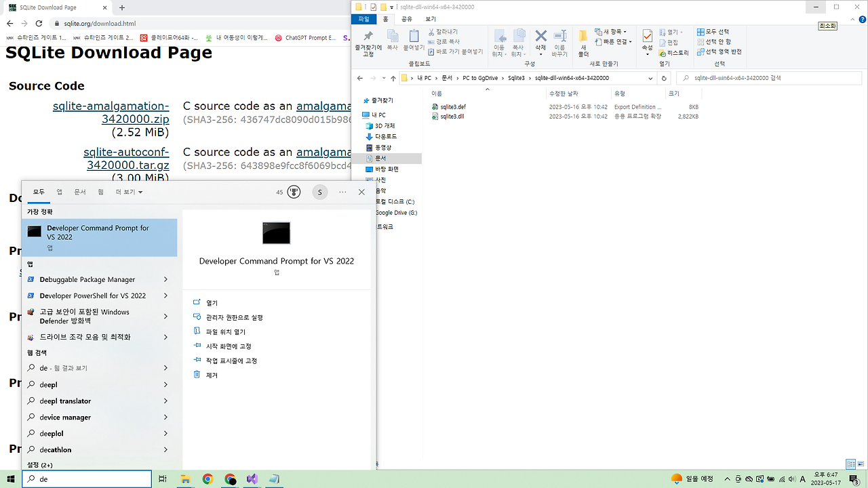Click 복사 icon in Explorer clipboard group
This screenshot has height=488, width=868.
(x=392, y=41)
